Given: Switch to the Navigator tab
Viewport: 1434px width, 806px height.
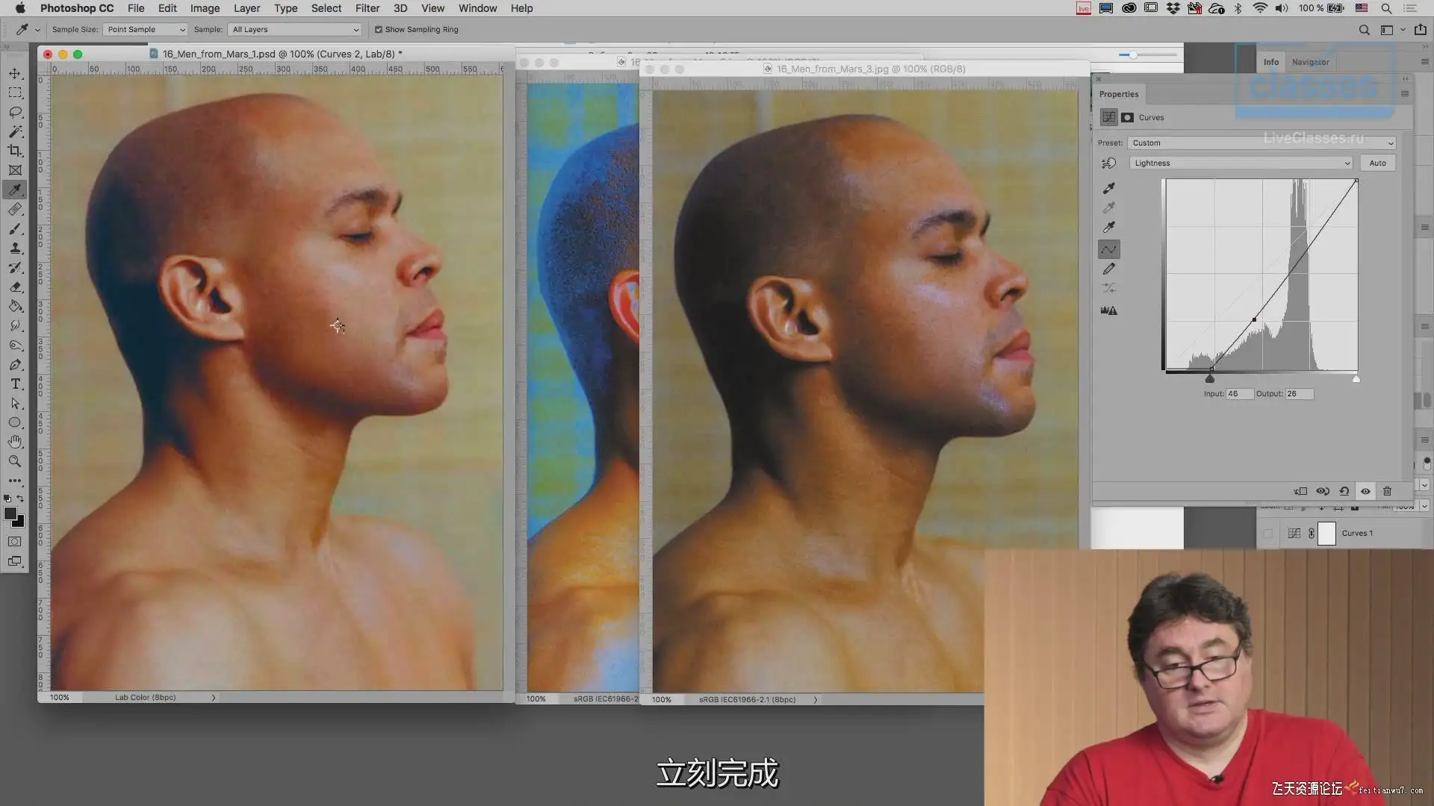Looking at the screenshot, I should pyautogui.click(x=1310, y=62).
